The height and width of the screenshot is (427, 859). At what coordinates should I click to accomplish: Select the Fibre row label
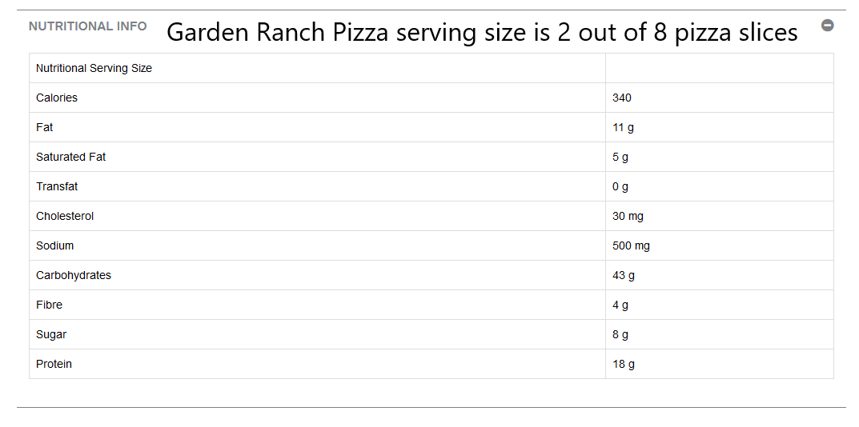(50, 305)
